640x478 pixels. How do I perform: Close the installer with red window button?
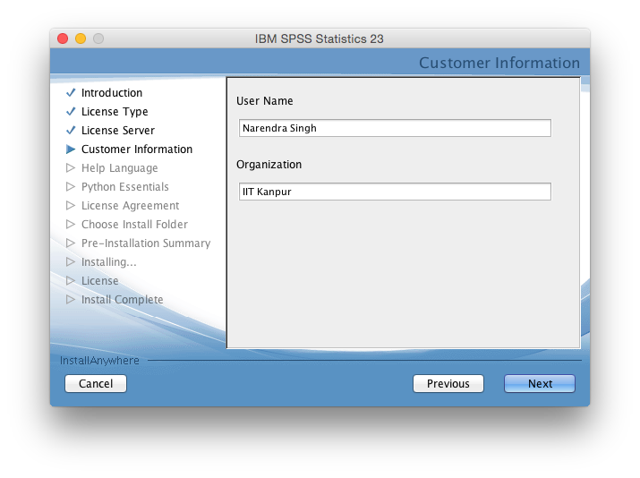pyautogui.click(x=63, y=38)
